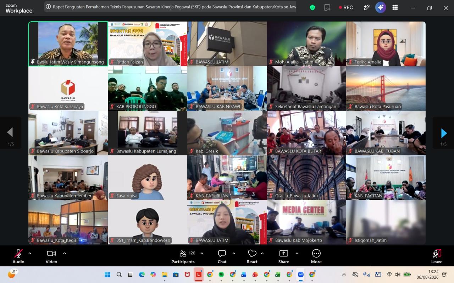
Task: Click name label Bawaslu_Kota_Kediri
Action: click(58, 240)
